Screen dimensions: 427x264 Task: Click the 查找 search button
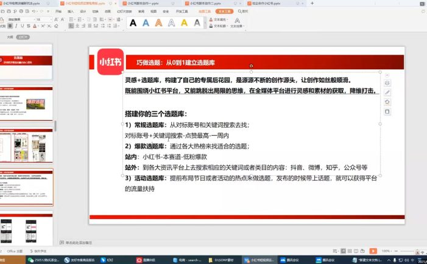click(x=243, y=12)
